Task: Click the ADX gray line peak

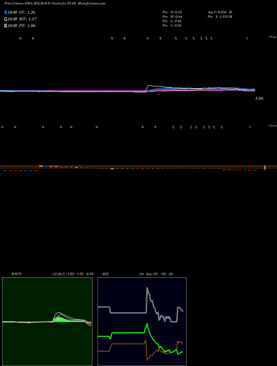Action: (x=147, y=288)
